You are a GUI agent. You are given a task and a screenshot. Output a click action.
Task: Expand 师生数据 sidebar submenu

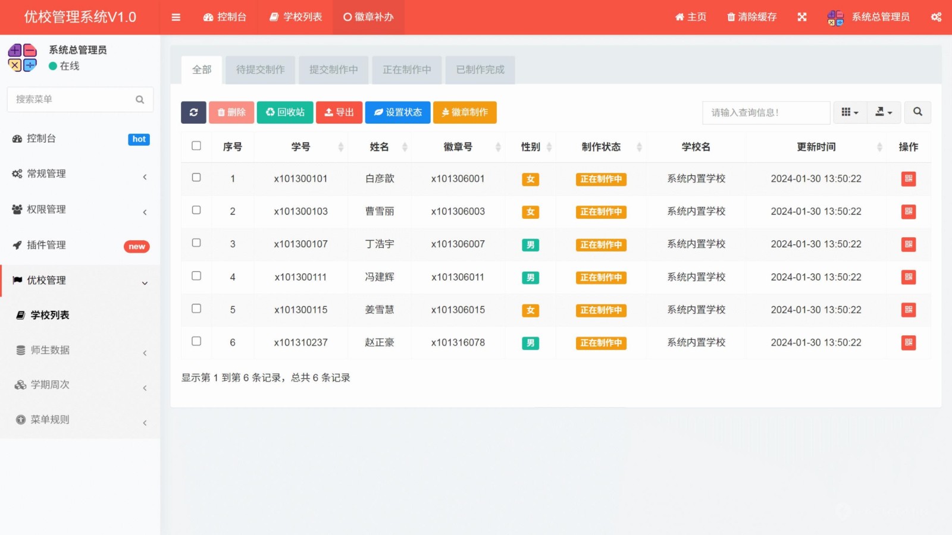point(80,351)
